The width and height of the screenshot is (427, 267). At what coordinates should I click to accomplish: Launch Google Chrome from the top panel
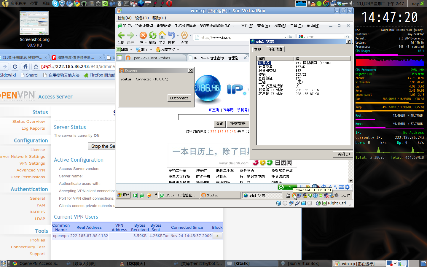pos(77,4)
